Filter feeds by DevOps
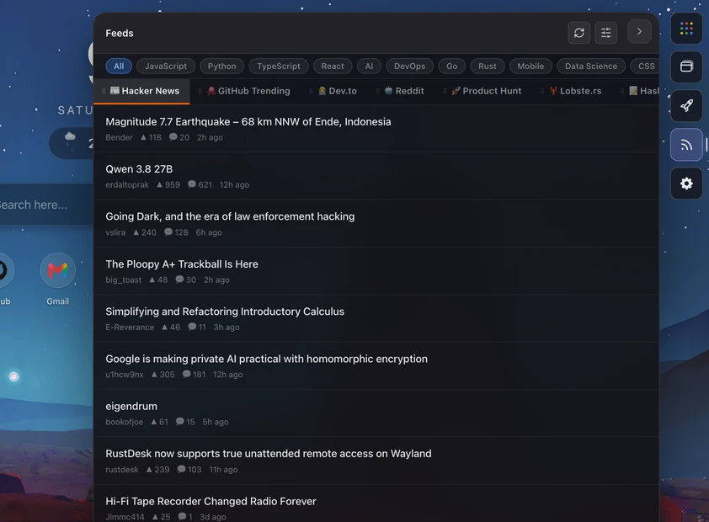This screenshot has height=522, width=709. 409,66
